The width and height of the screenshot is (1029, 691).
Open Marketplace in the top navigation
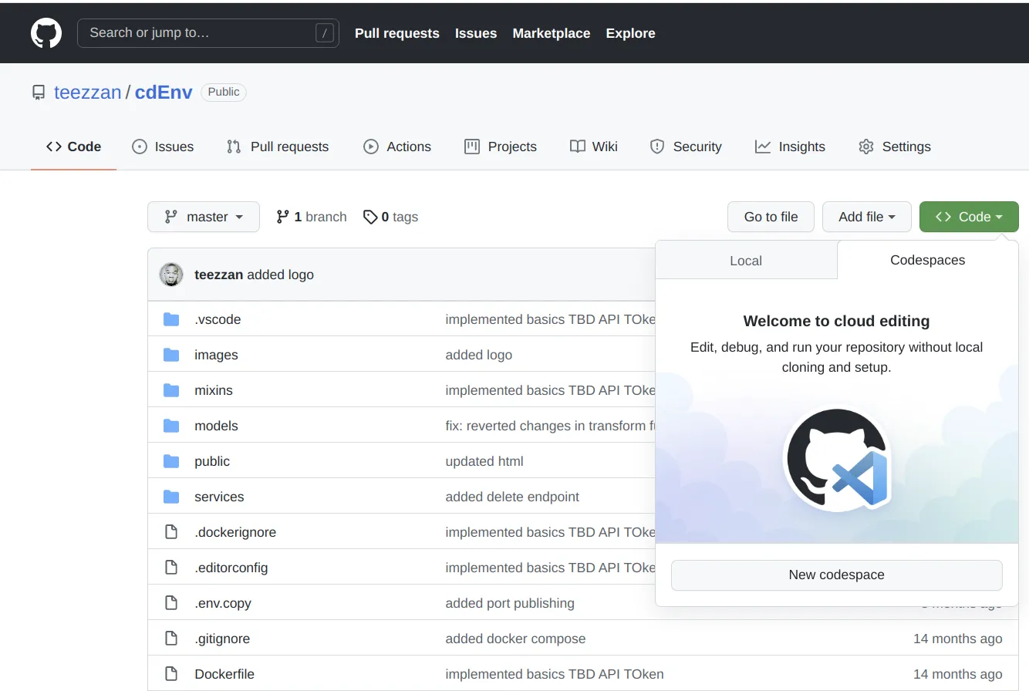click(552, 33)
